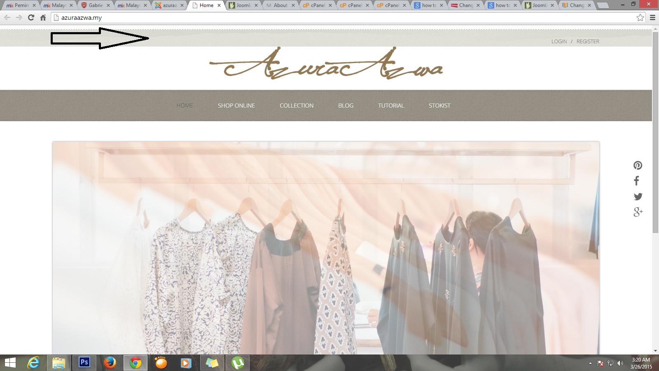Viewport: 659px width, 371px height.
Task: Reload the azuraazwa.my page
Action: [x=31, y=17]
